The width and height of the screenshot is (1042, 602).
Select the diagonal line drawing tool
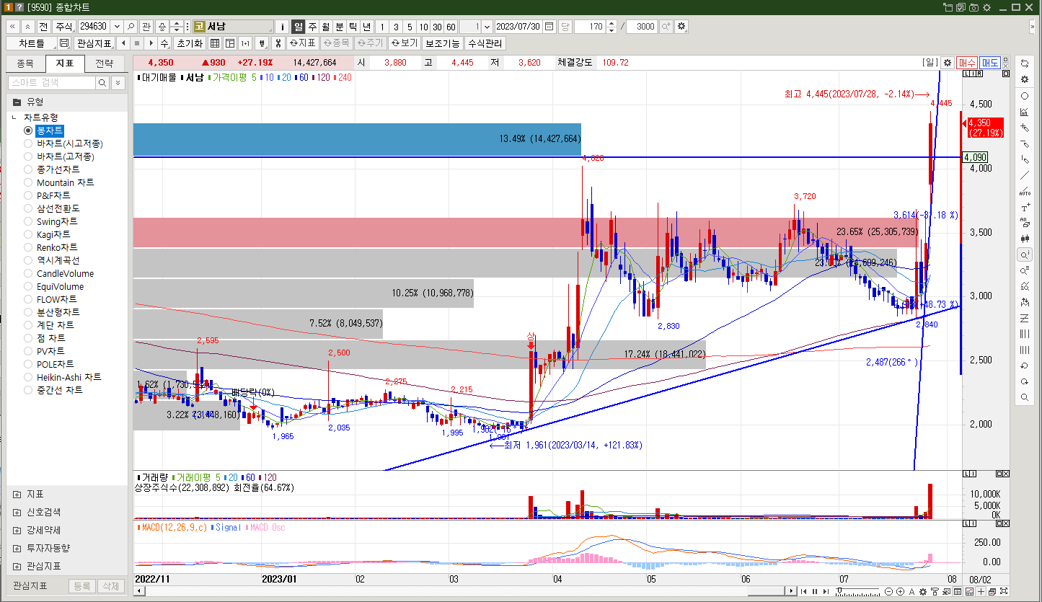[x=1025, y=175]
